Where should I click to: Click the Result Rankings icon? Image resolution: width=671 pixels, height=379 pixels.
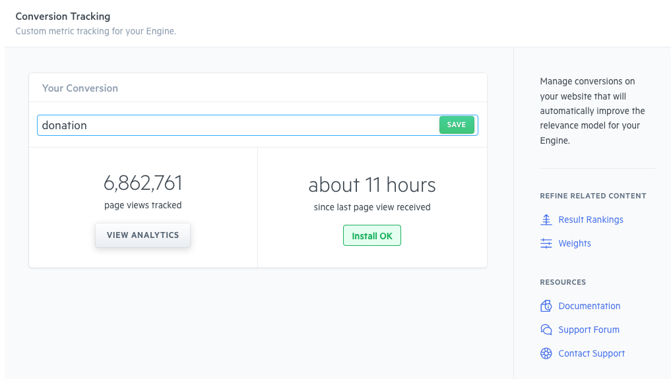(546, 219)
